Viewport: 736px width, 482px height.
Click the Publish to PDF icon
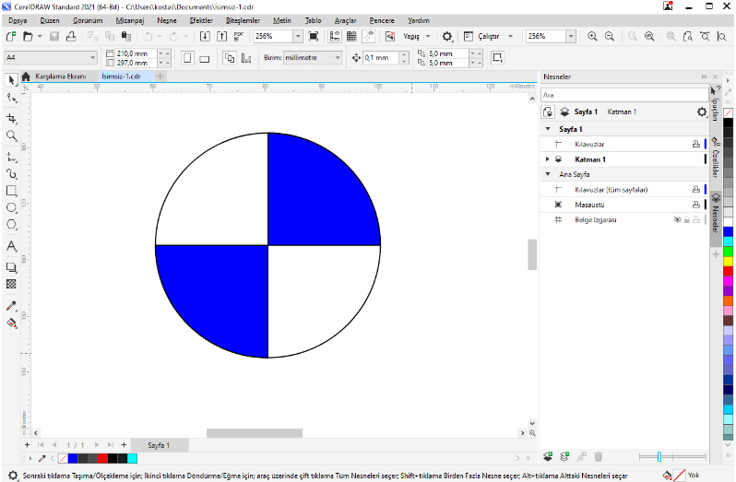point(239,36)
